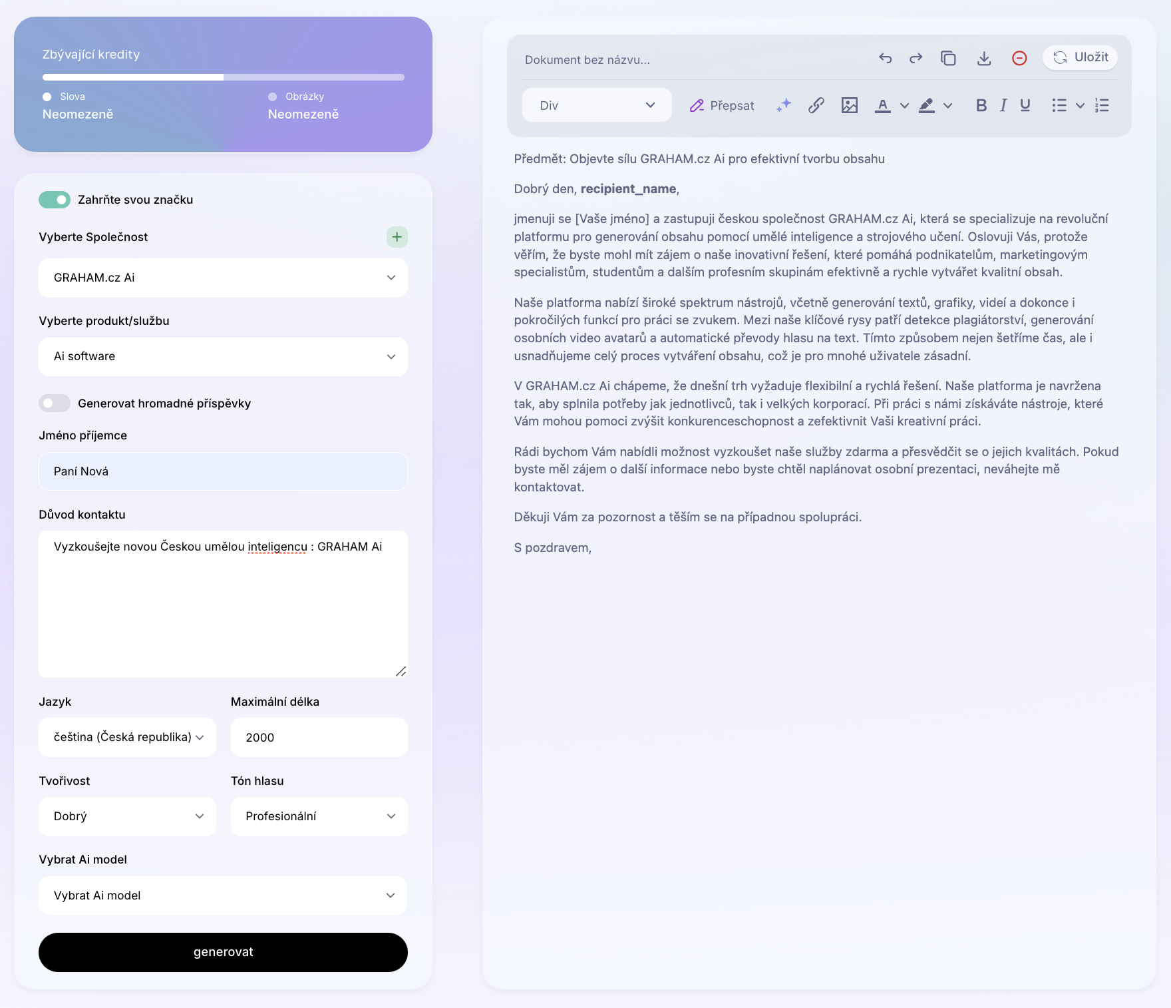Image resolution: width=1171 pixels, height=1008 pixels.
Task: Insert a numbered list
Action: [1102, 105]
